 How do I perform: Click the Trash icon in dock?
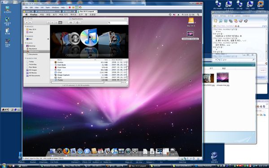(x=173, y=151)
